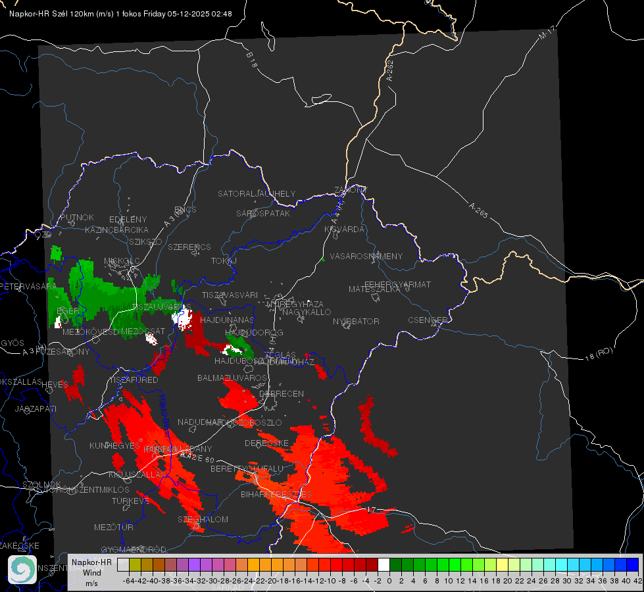Select the SÁTORALJAÚJHELY label
This screenshot has height=592, width=644.
[x=257, y=193]
